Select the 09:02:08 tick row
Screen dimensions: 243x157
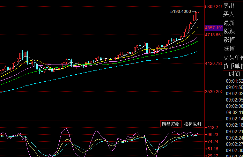tap(234, 106)
